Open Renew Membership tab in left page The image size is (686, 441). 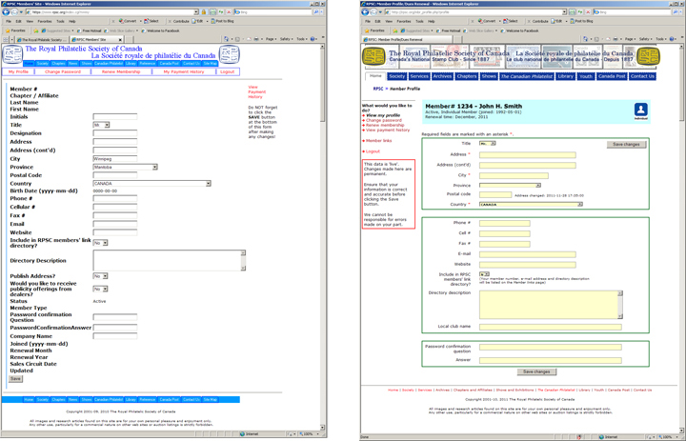121,71
